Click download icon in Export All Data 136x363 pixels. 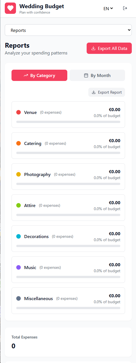[94, 48]
